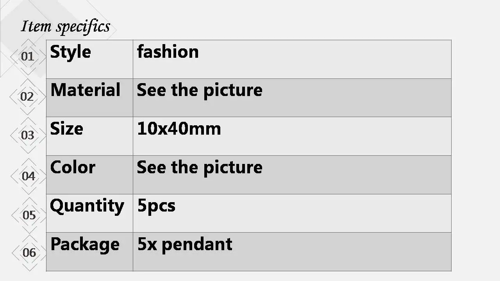Click the 02 diamond number badge
This screenshot has width=500, height=281.
pyautogui.click(x=27, y=96)
